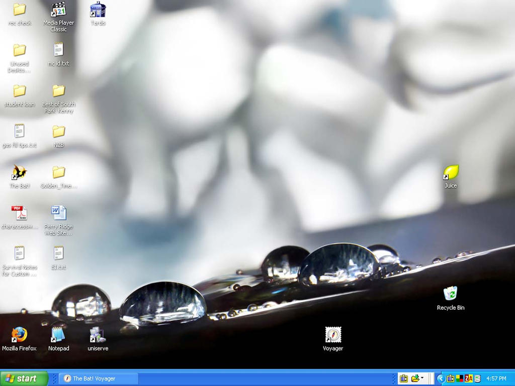Image resolution: width=515 pixels, height=386 pixels.
Task: Click the folder download icon in taskbar toolbar
Action: click(x=415, y=378)
